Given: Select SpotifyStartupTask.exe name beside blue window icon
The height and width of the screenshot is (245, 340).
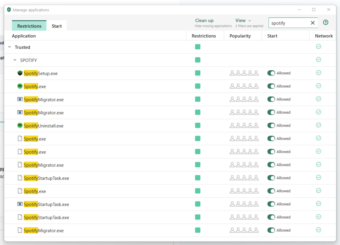Looking at the screenshot, I should point(46,205).
